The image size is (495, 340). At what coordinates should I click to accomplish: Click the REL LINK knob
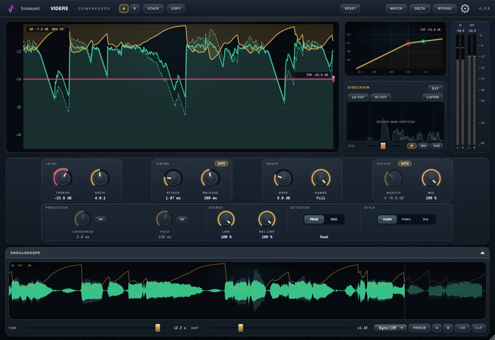[x=267, y=219]
